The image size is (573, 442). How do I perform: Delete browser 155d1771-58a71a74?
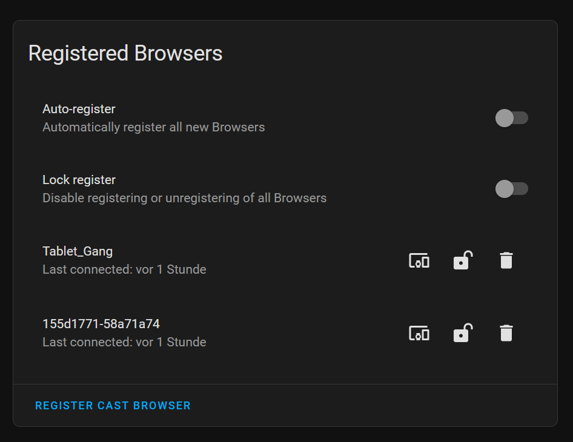coord(506,332)
